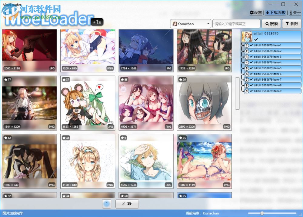Open the 关于 about info
The width and height of the screenshot is (303, 217).
pos(295,12)
